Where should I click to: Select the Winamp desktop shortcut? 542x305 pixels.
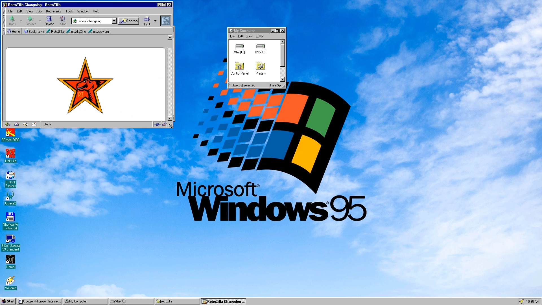click(x=10, y=283)
